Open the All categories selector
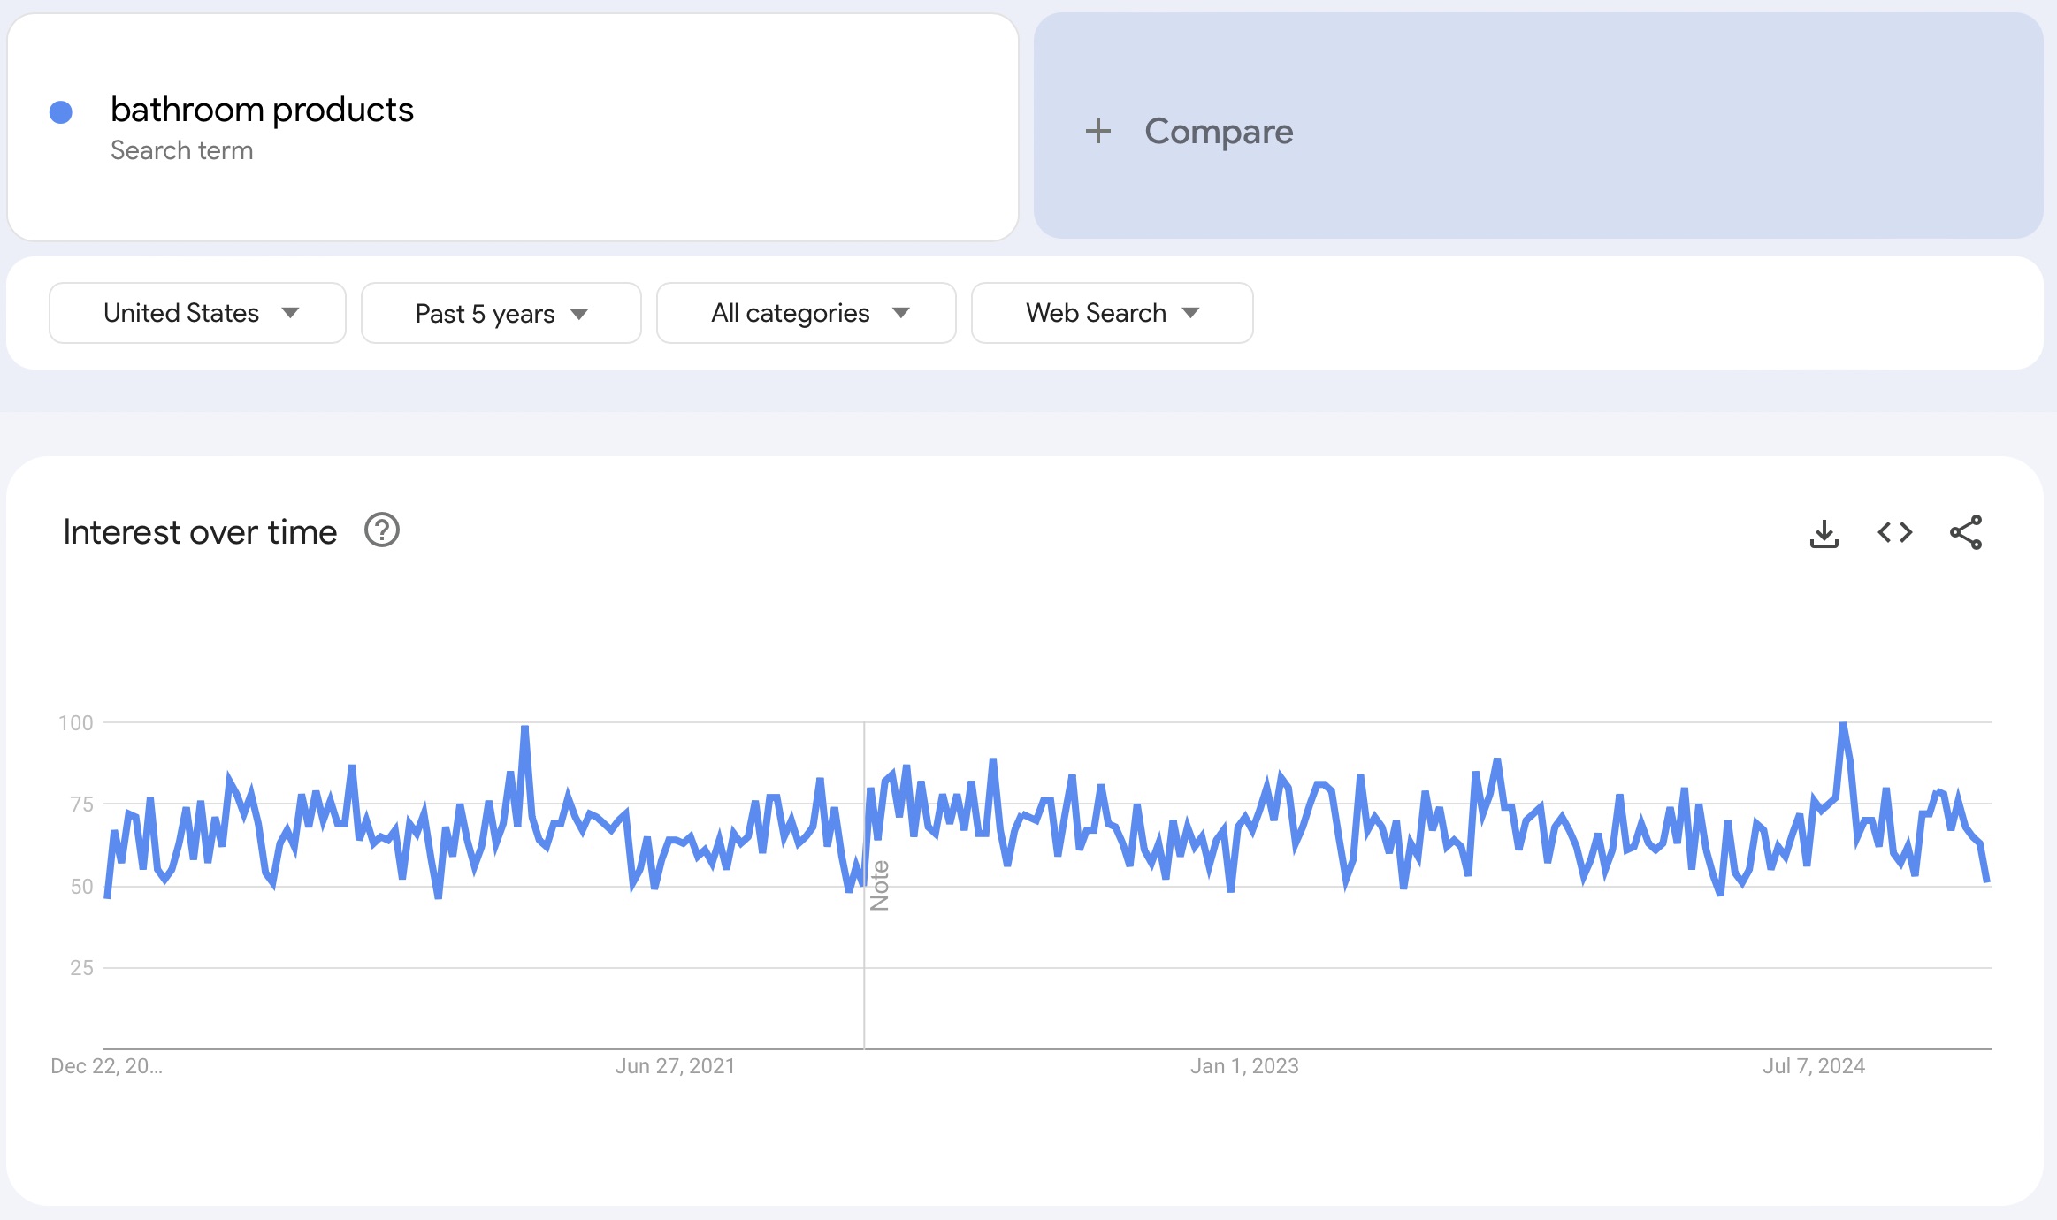 [805, 312]
